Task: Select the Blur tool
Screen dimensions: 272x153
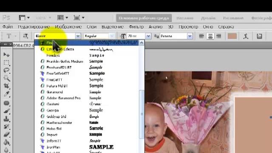Action: (x=6, y=150)
